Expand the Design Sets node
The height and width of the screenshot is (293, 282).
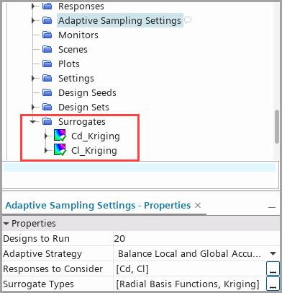[x=33, y=107]
